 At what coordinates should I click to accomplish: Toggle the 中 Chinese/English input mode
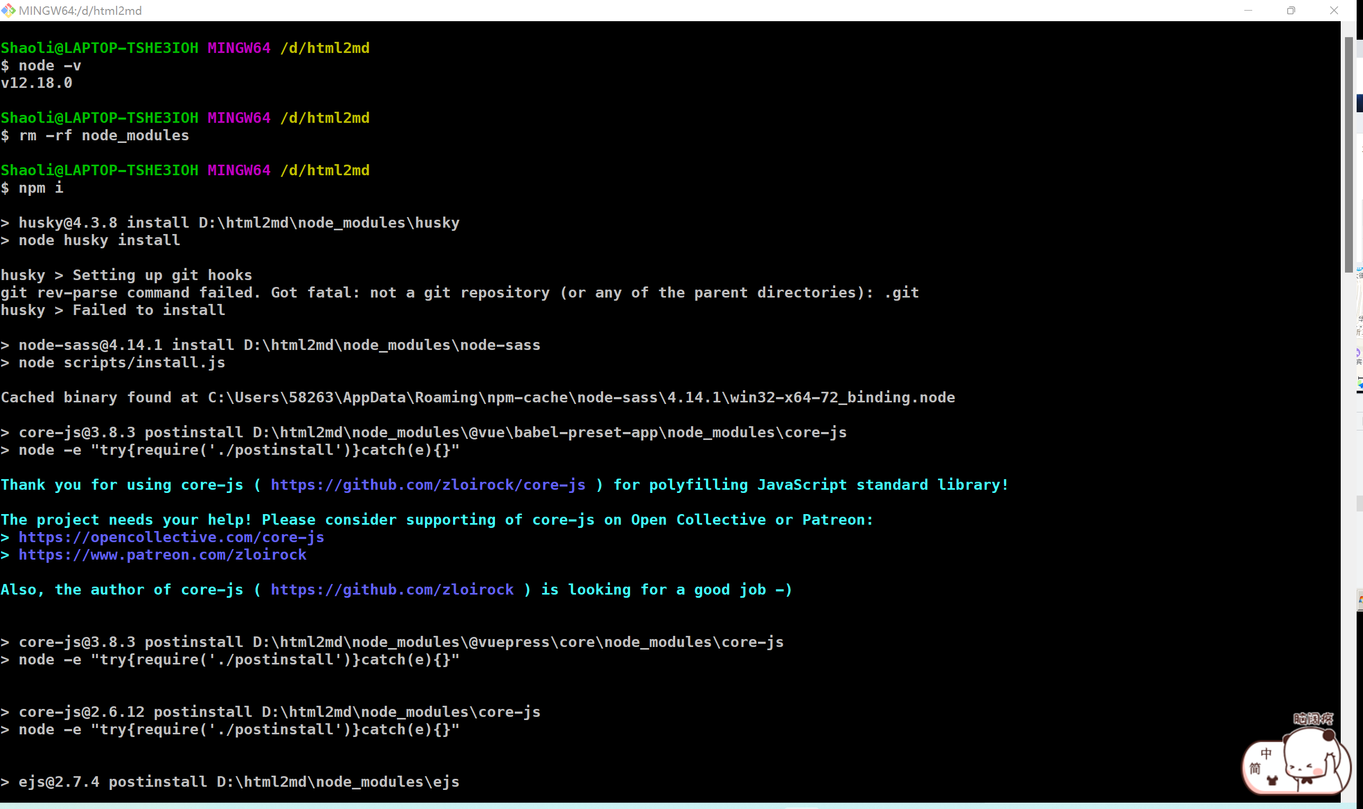tap(1267, 753)
